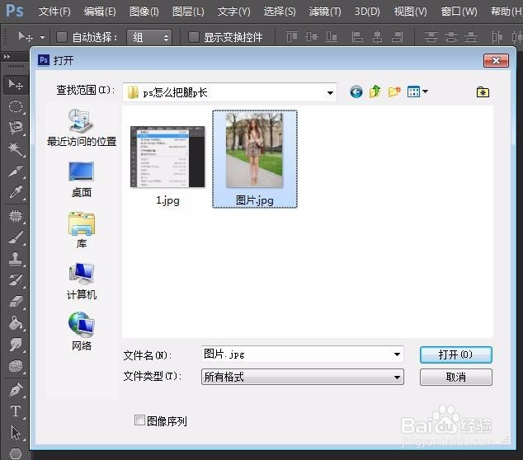Click the Cancel button
The image size is (523, 460).
click(x=455, y=377)
